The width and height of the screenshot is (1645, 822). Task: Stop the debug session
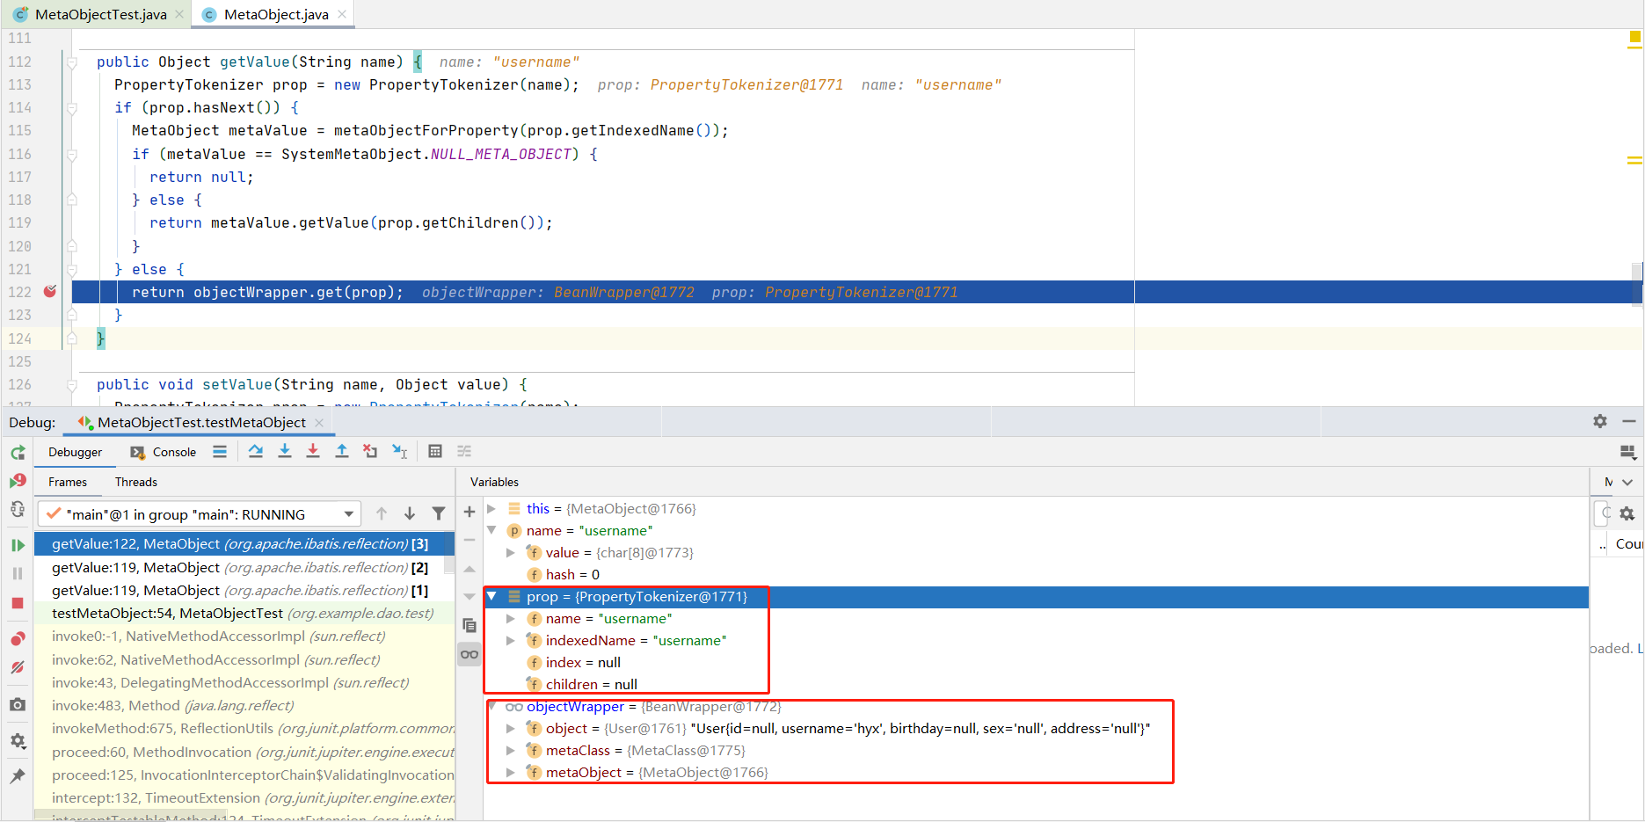[x=18, y=603]
